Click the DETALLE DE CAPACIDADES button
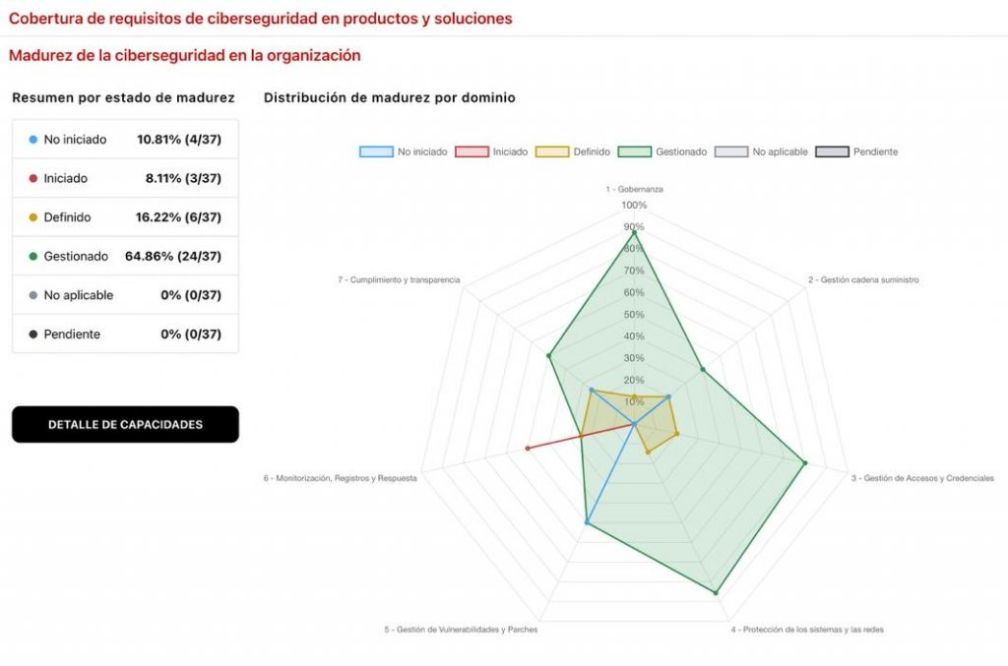 coord(125,425)
